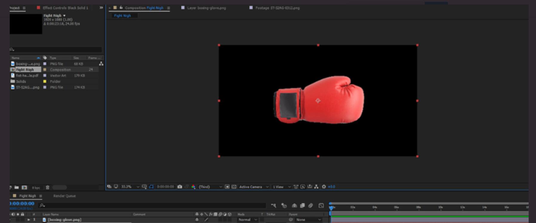Open Composition Flowchart in viewer bar

[x=316, y=187]
